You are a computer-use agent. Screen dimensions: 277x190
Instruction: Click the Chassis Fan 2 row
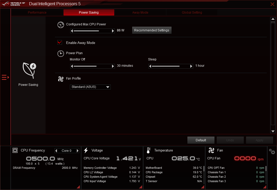point(236,177)
